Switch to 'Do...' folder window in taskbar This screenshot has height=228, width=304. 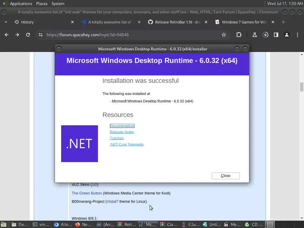[x=20, y=224]
